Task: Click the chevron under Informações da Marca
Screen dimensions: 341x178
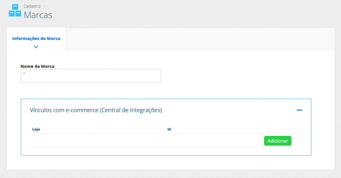Action: (x=36, y=47)
